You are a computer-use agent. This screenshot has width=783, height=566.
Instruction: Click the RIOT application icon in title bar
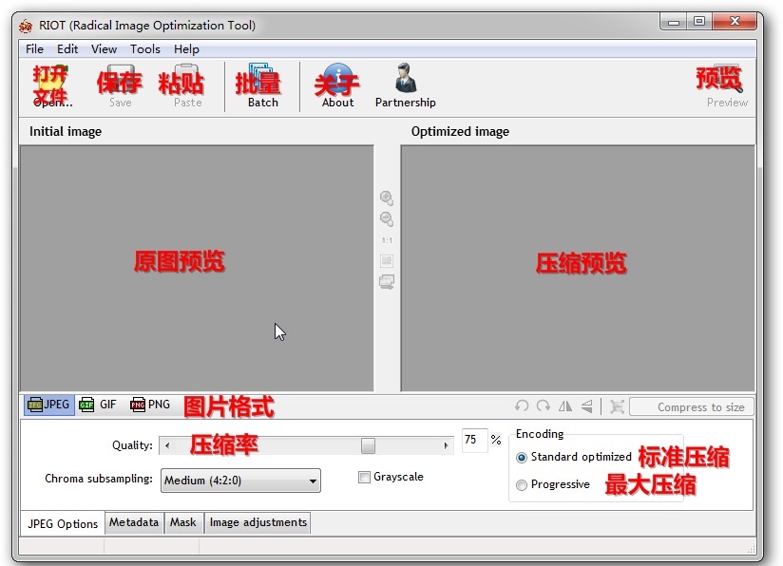(26, 26)
